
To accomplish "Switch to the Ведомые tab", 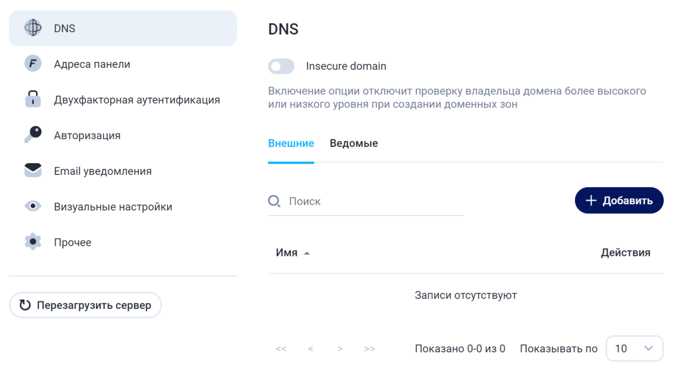I will [x=354, y=144].
